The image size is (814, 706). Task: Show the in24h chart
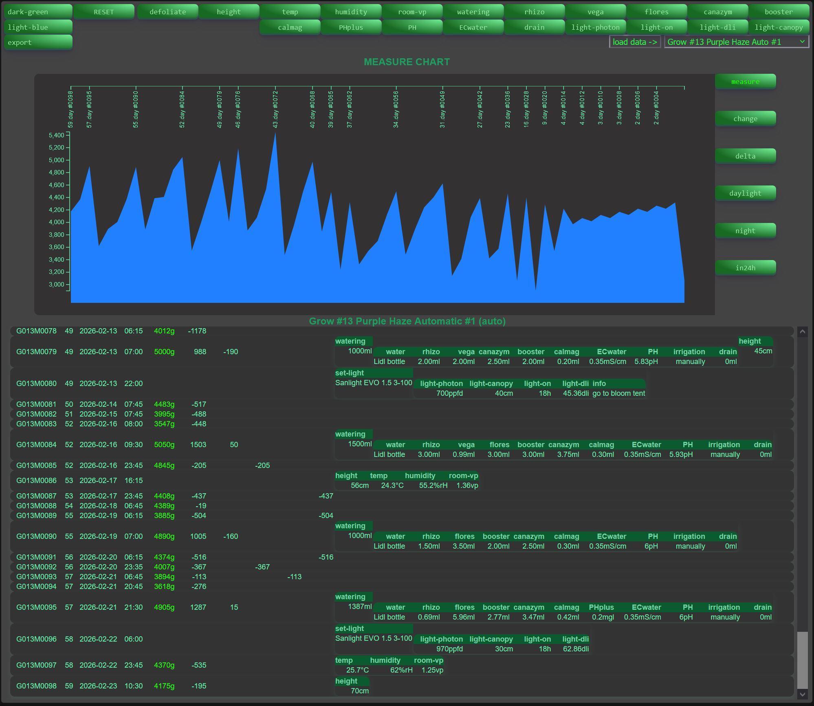coord(745,268)
